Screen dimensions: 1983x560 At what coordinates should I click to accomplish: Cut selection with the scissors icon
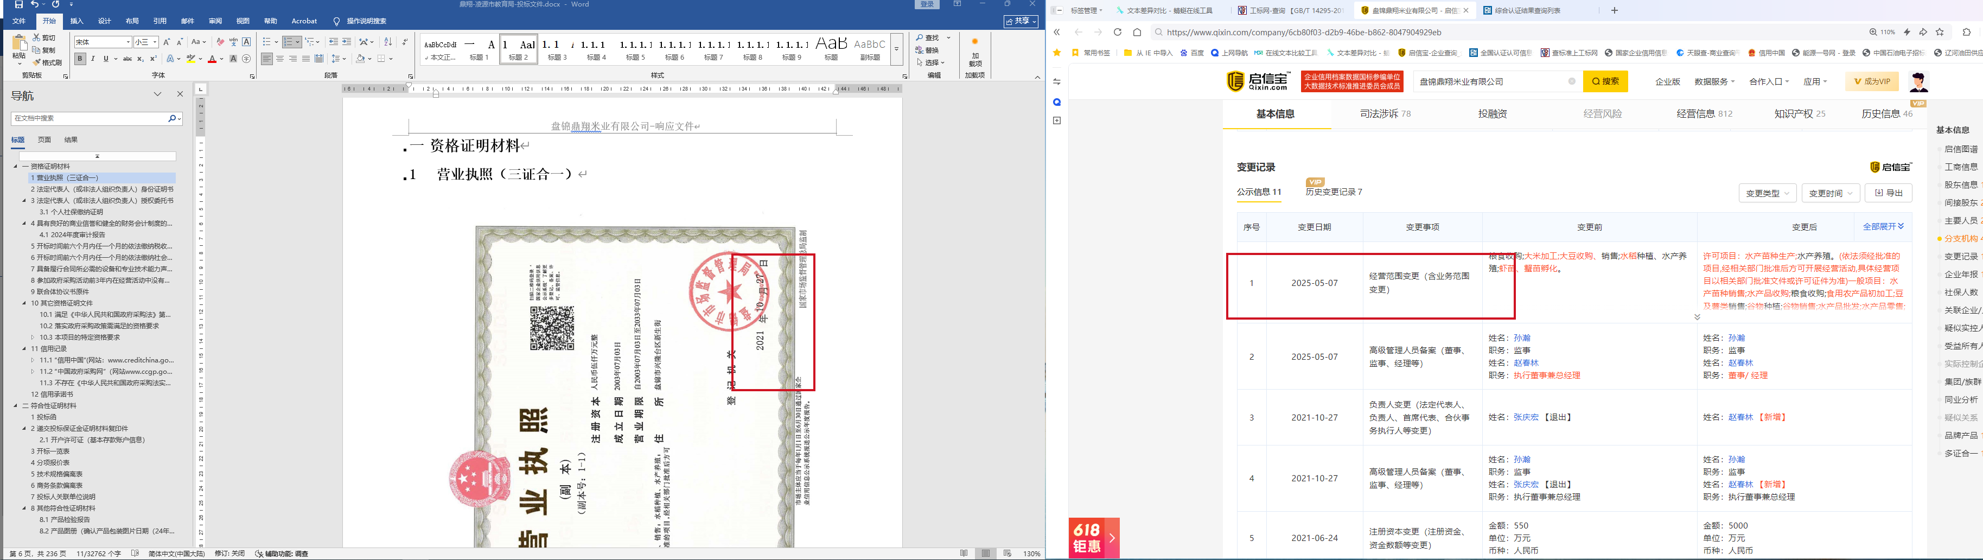coord(44,38)
